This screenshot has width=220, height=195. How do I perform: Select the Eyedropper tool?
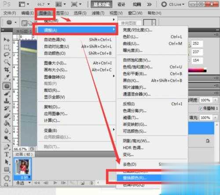(x=7, y=77)
